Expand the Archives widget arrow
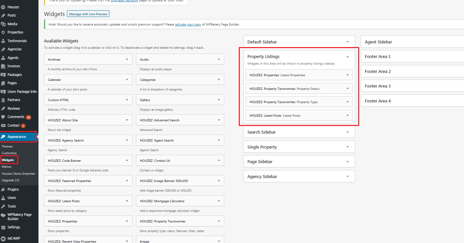464x243 pixels. (127, 59)
